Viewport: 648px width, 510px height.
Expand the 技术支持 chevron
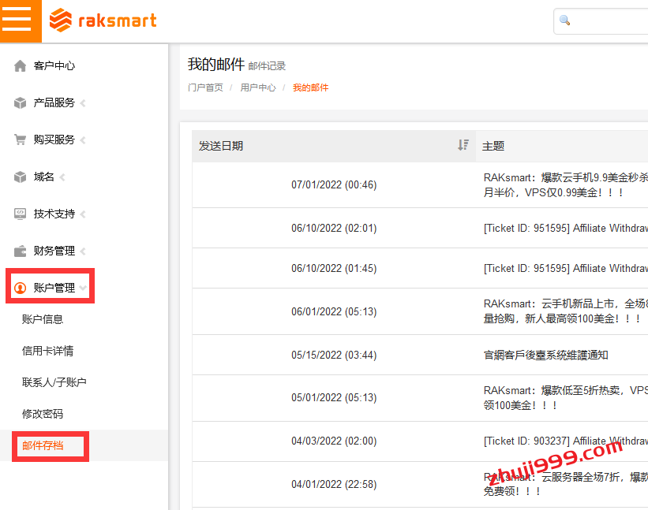click(83, 214)
